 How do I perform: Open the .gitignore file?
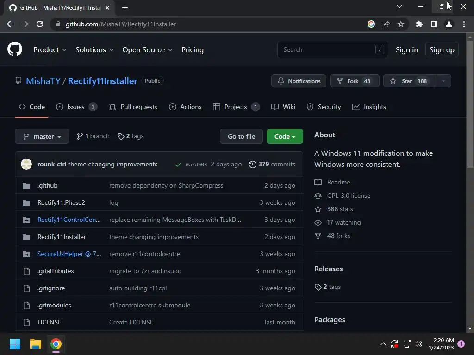(51, 288)
